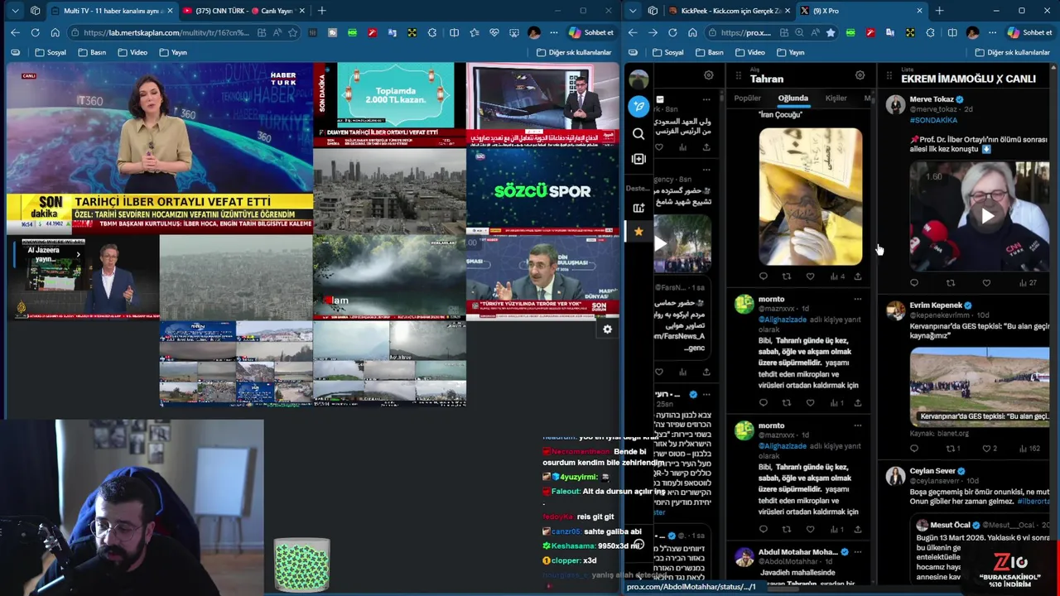
Task: Like the 'İran Çocuğu' image post
Action: [x=810, y=276]
